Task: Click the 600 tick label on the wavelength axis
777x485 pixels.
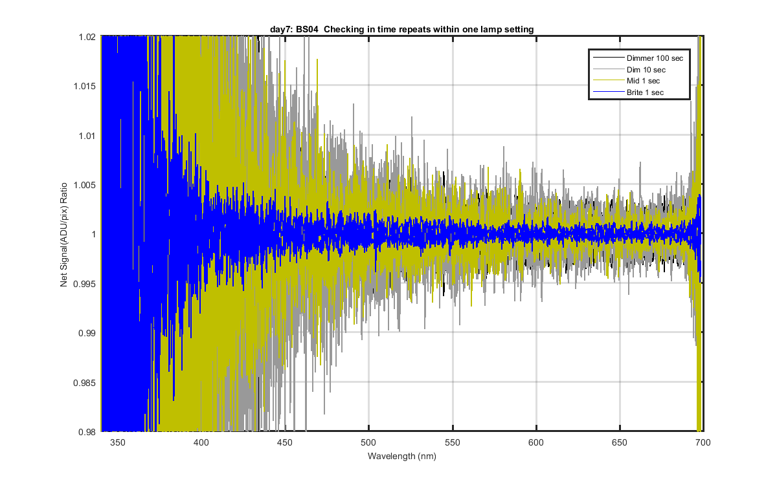Action: (536, 443)
